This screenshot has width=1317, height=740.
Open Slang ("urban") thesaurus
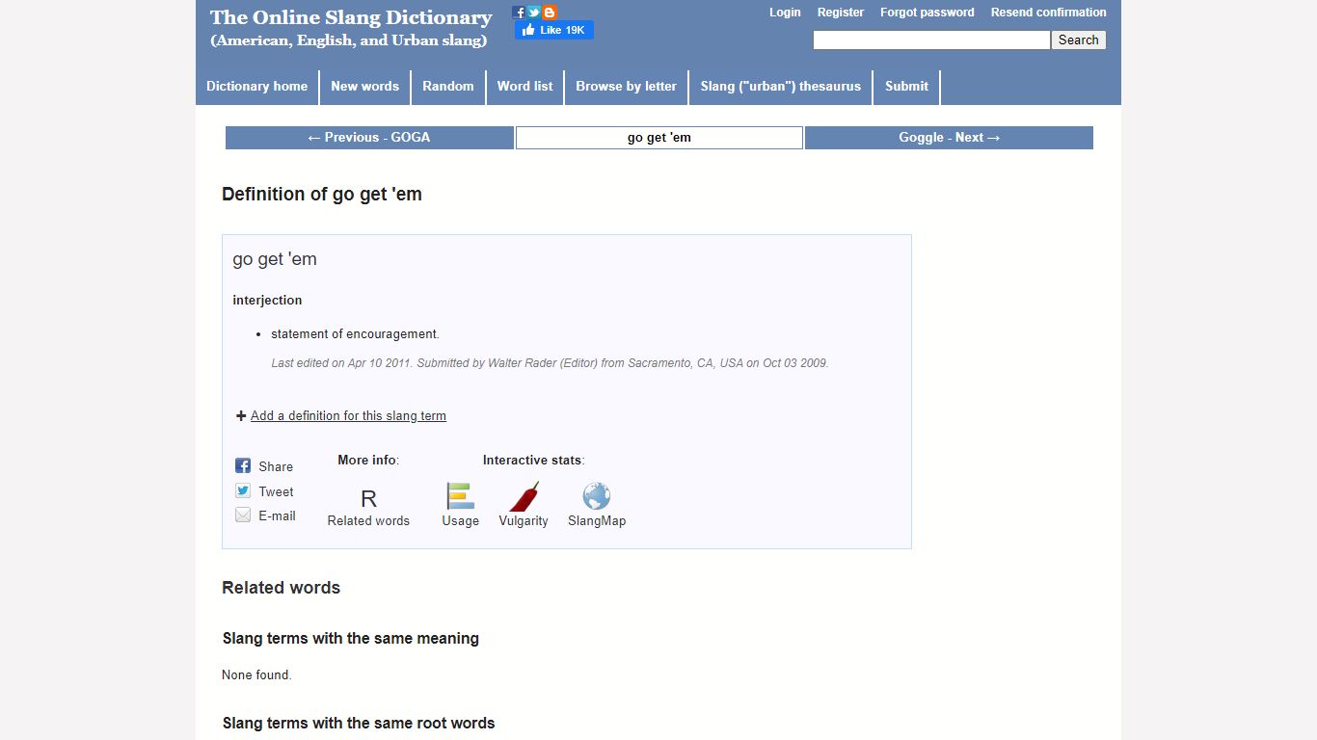pyautogui.click(x=781, y=86)
